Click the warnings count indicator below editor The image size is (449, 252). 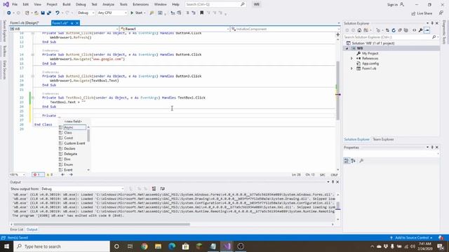point(50,174)
